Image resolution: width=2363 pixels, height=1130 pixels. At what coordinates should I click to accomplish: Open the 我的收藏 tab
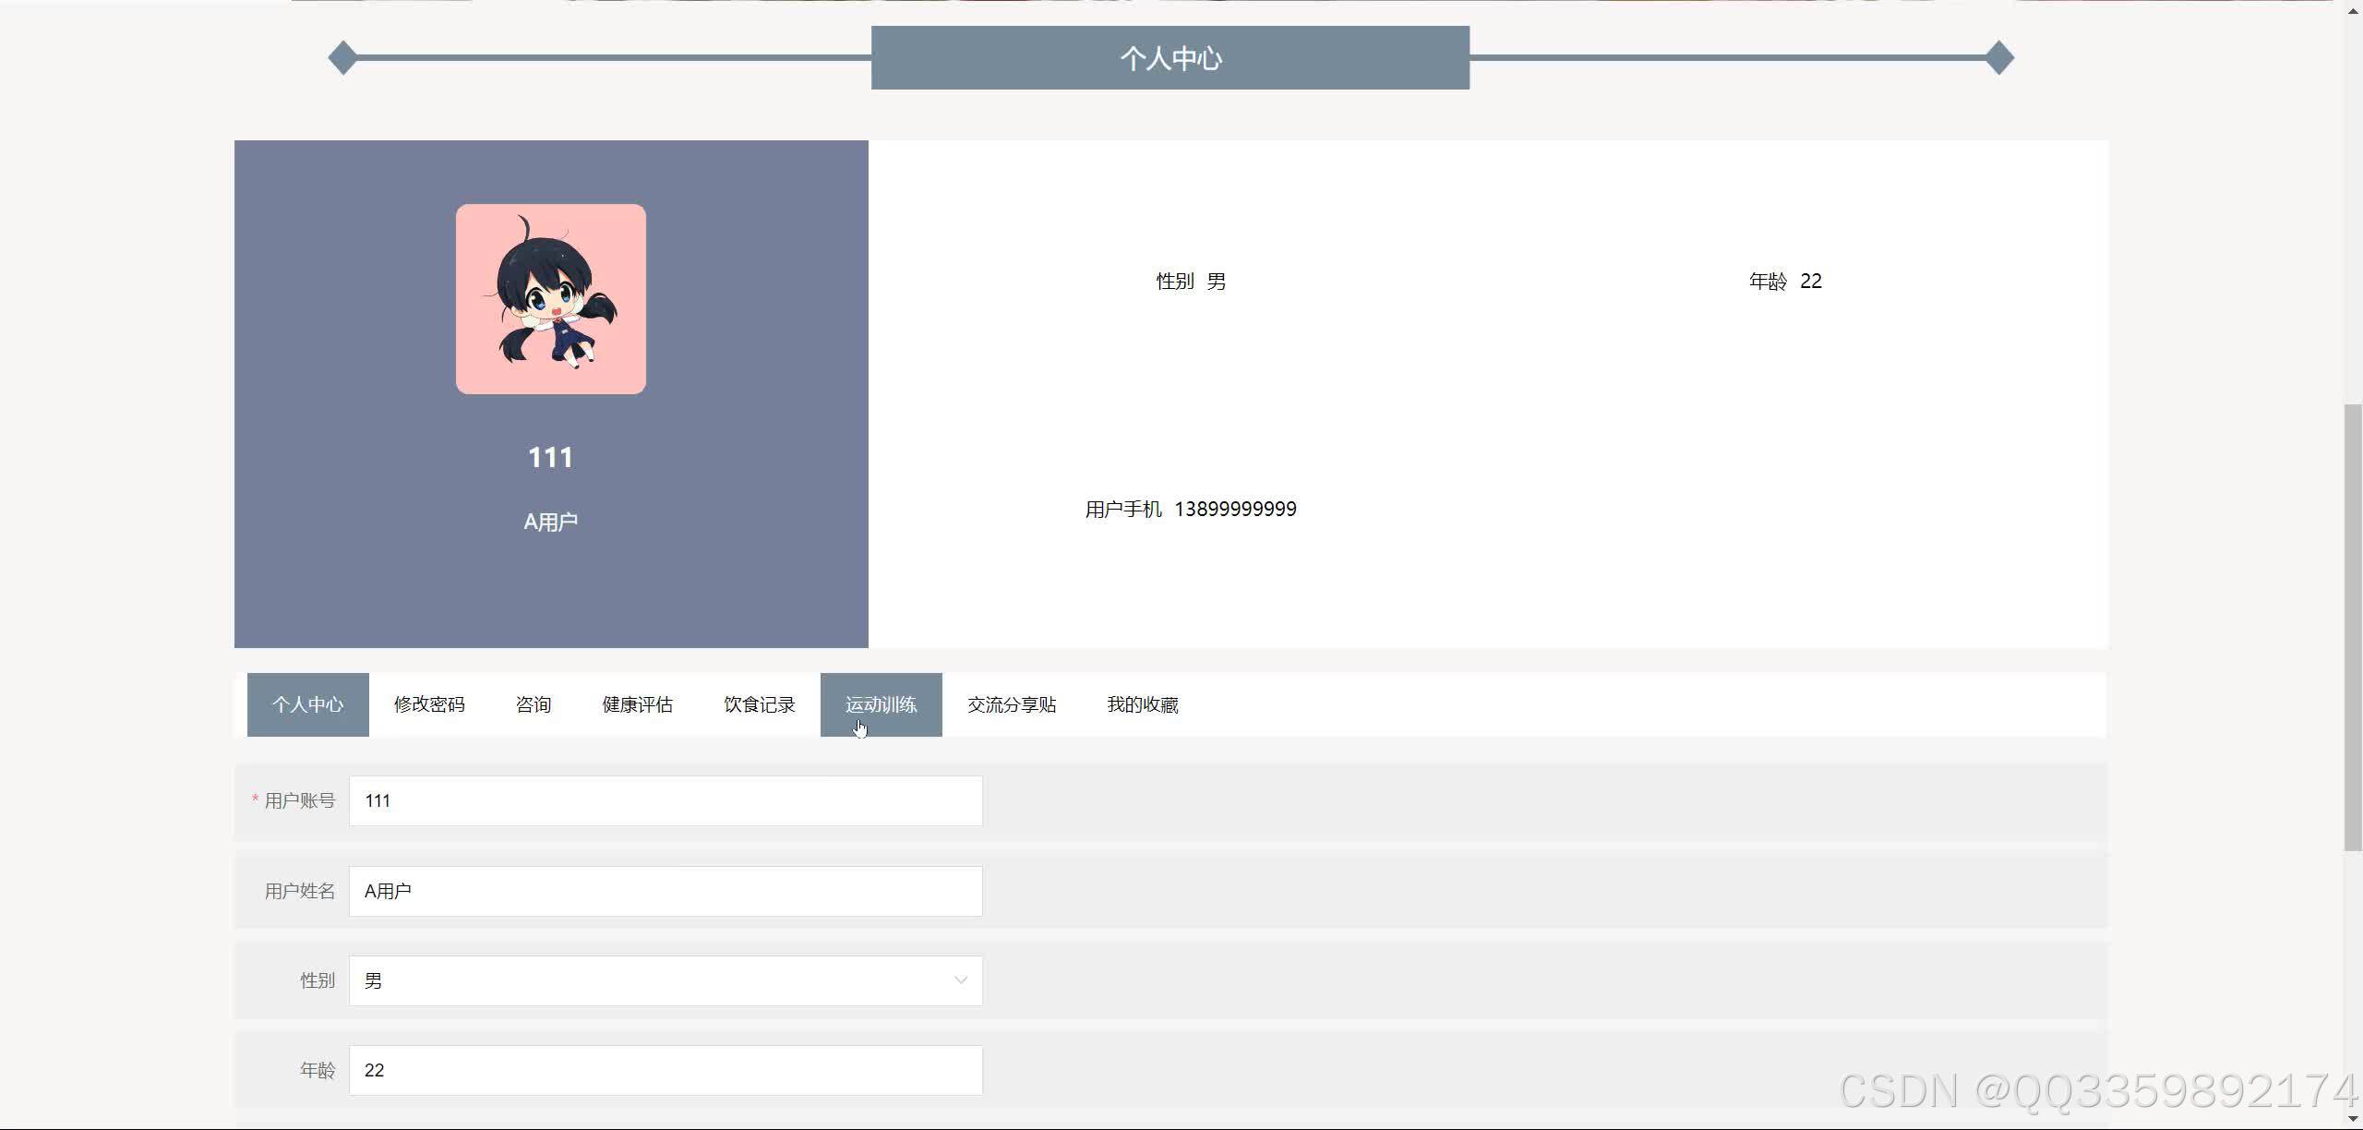[x=1142, y=704]
